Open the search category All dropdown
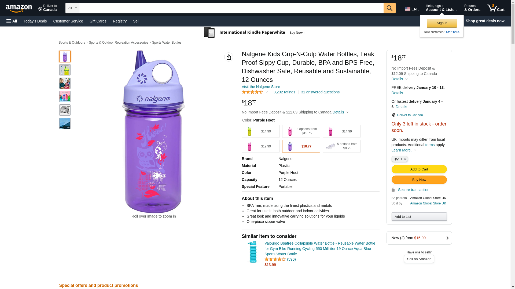The height and width of the screenshot is (289, 515). coord(72,8)
